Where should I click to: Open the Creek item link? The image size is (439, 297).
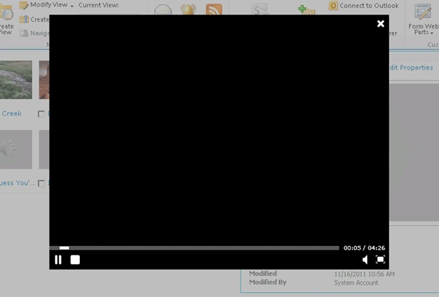click(x=12, y=113)
